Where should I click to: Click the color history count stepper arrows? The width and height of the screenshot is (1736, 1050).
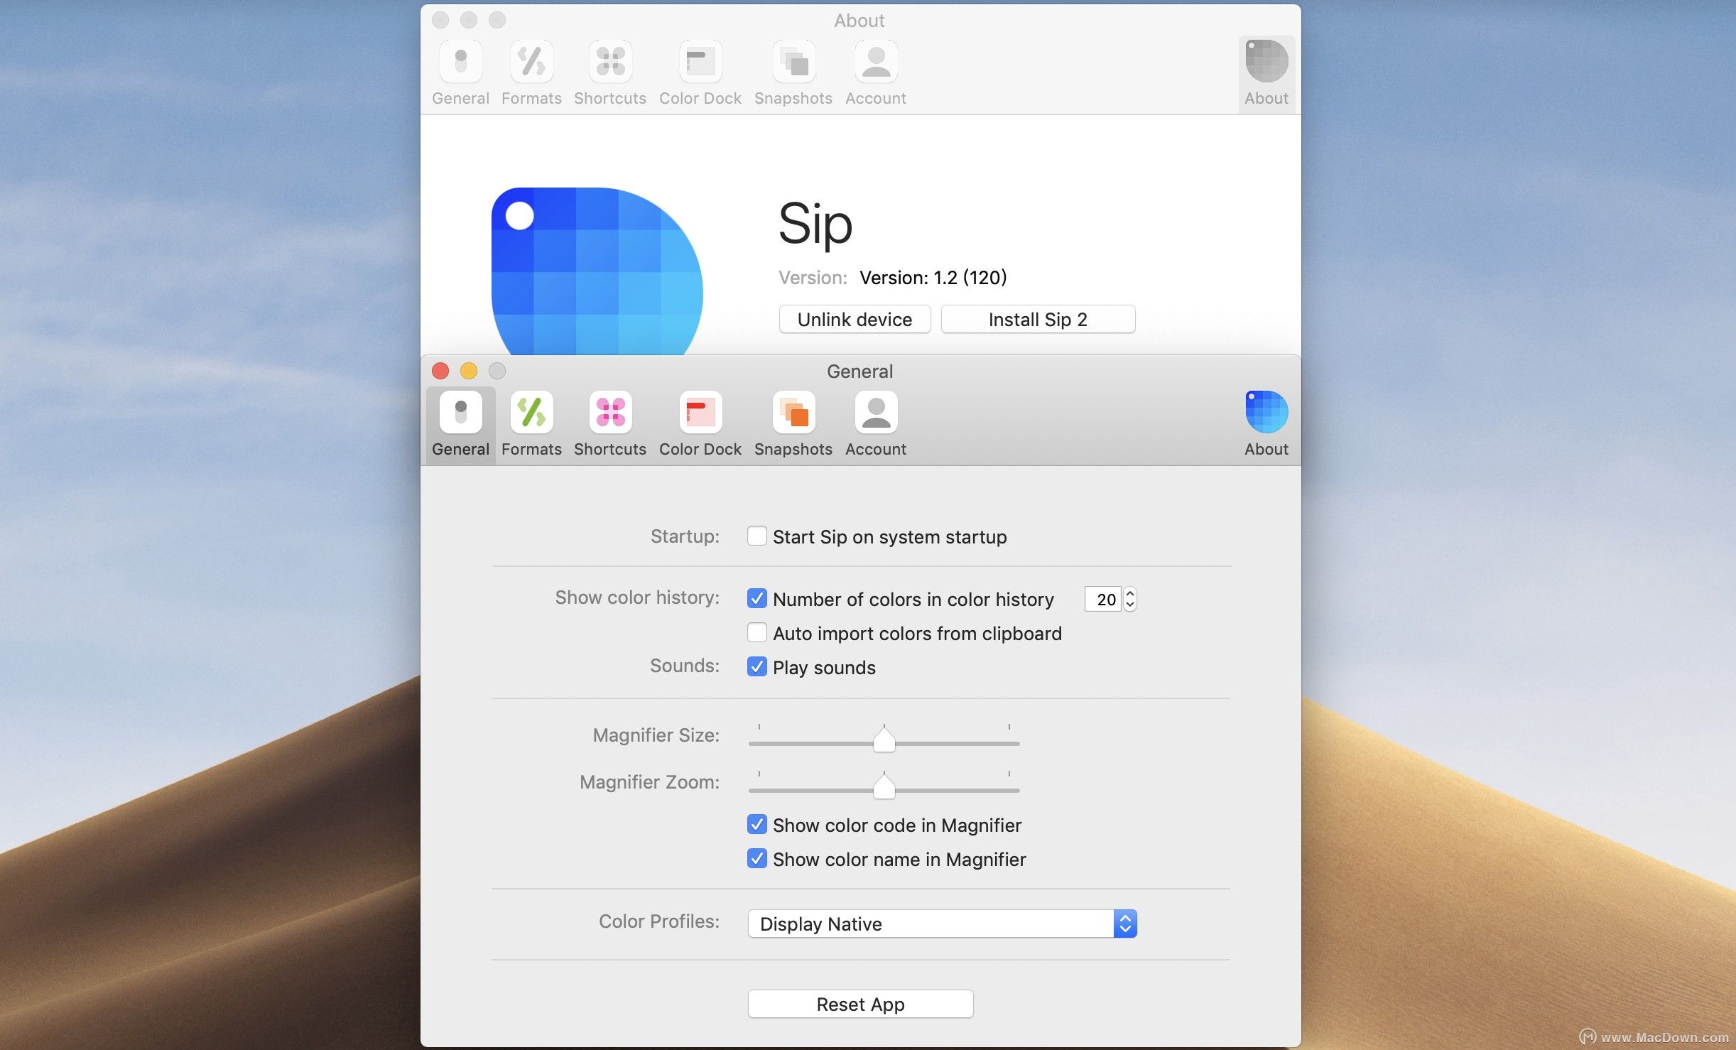(x=1130, y=599)
